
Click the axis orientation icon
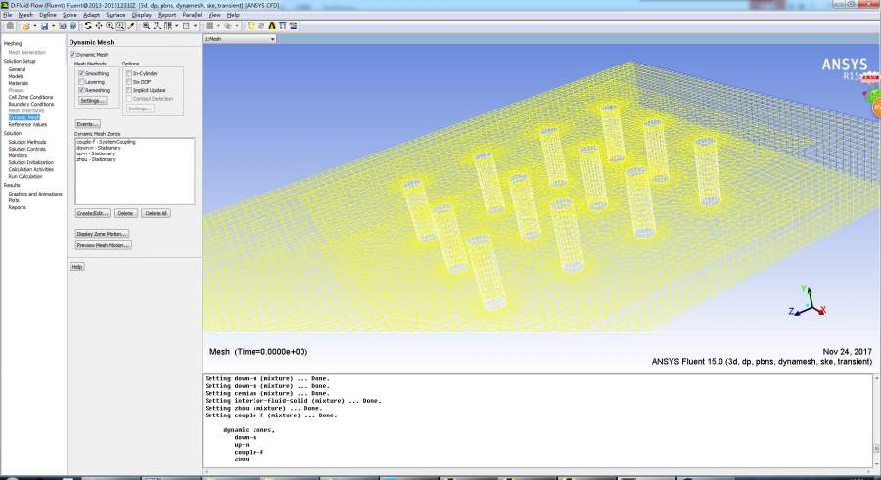coord(157,26)
